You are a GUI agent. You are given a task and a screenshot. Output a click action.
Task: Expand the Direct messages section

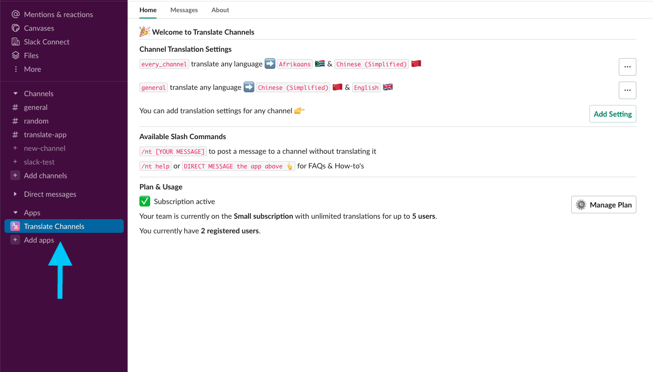tap(15, 194)
